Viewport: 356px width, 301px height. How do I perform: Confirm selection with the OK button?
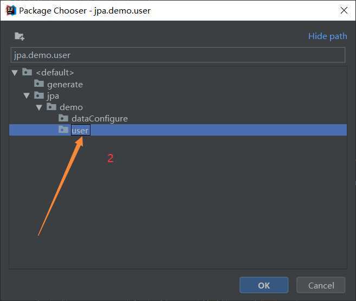(x=264, y=285)
